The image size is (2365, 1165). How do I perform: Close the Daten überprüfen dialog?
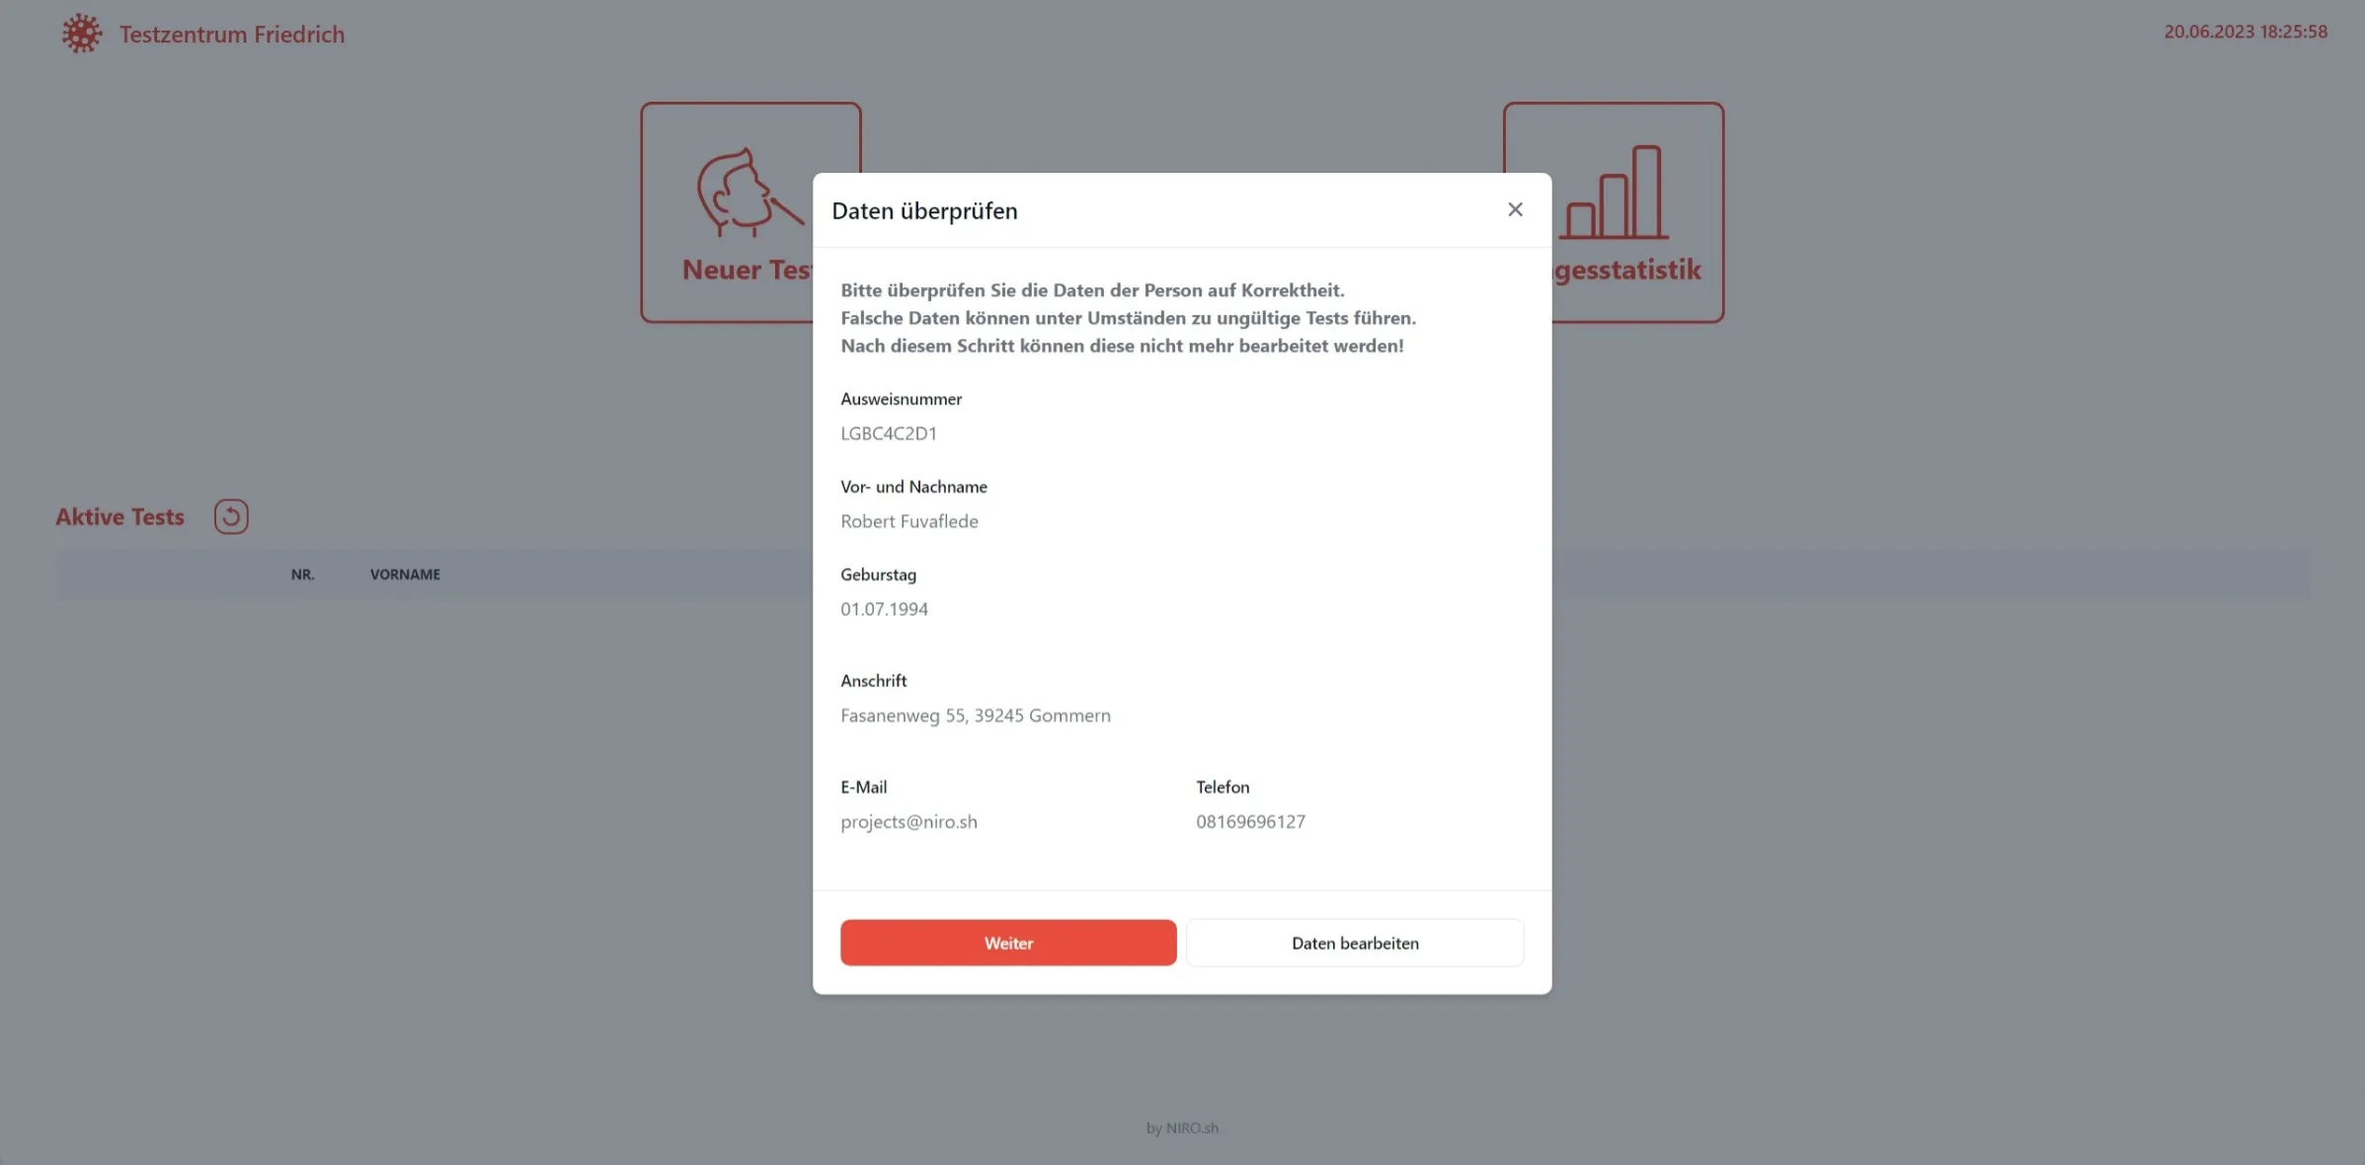tap(1515, 209)
